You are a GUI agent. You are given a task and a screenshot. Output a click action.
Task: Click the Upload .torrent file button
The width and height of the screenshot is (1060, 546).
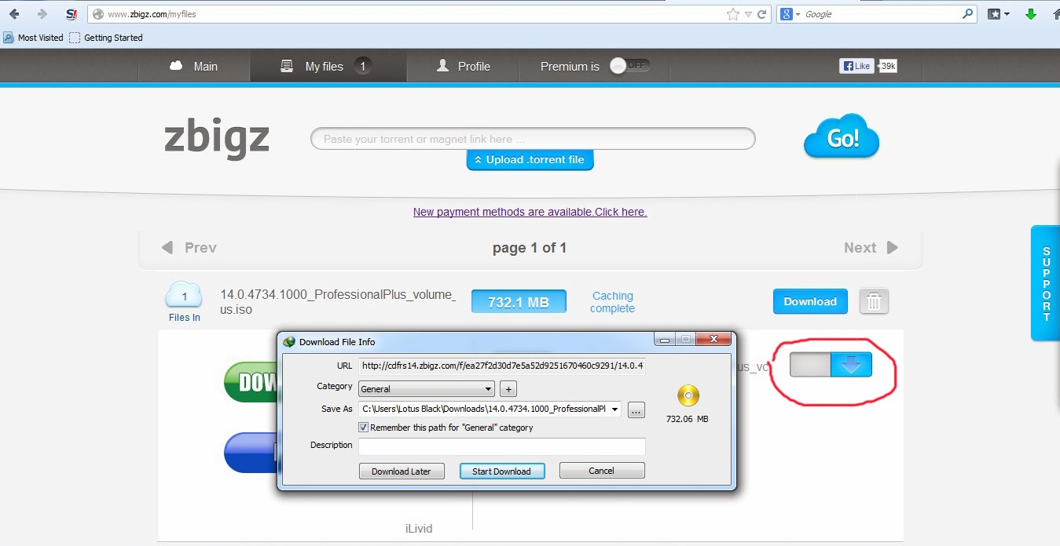(530, 160)
